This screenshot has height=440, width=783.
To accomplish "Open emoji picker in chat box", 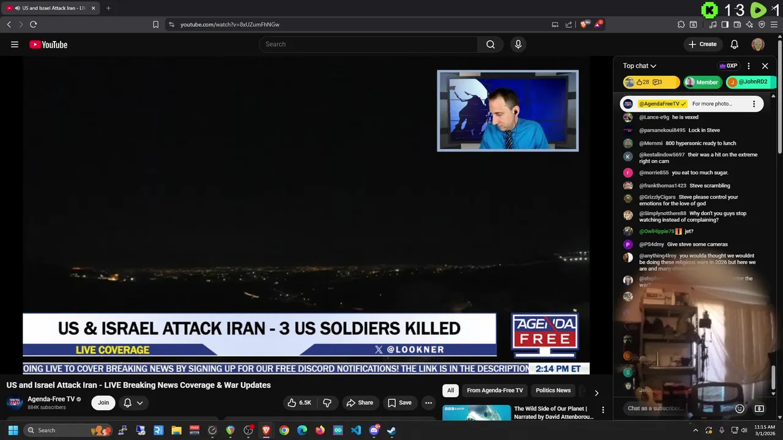I will 740,408.
